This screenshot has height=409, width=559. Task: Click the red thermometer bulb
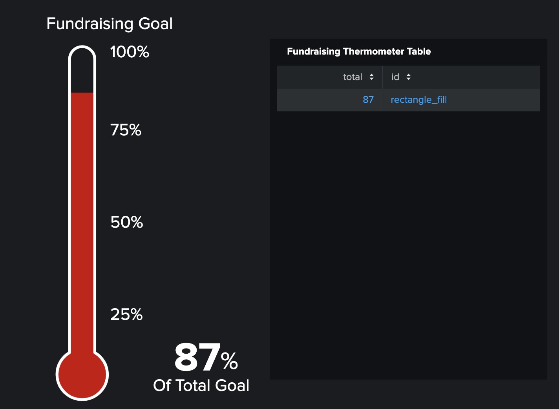tap(82, 375)
